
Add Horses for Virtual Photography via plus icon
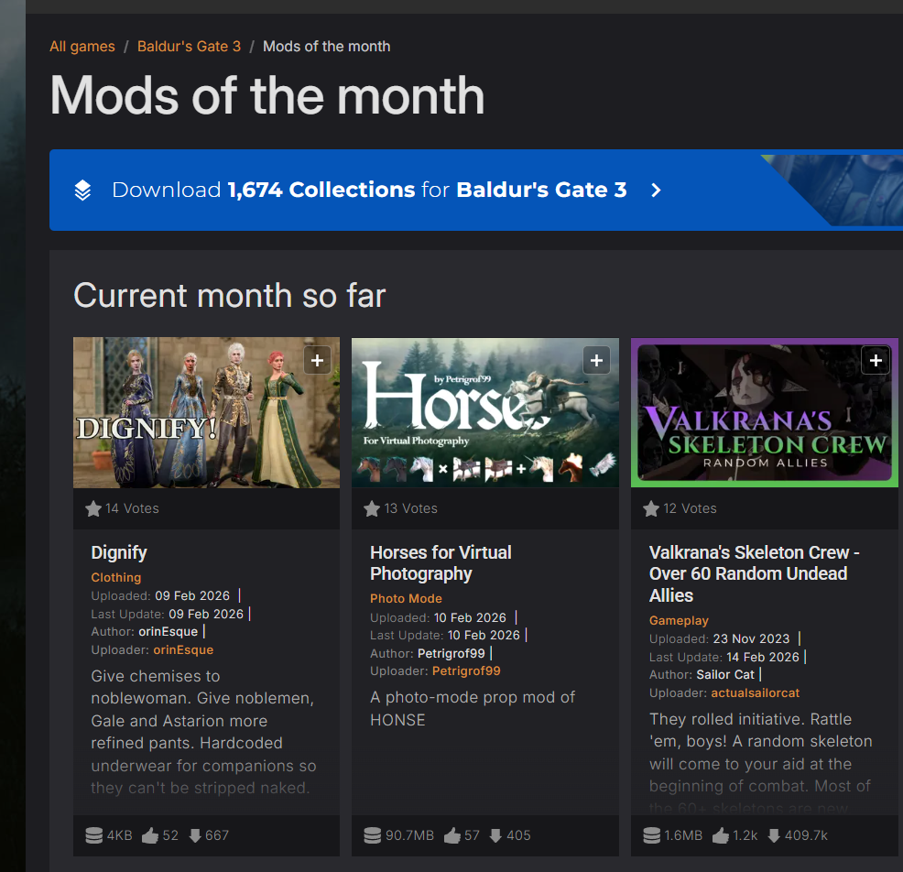point(596,361)
